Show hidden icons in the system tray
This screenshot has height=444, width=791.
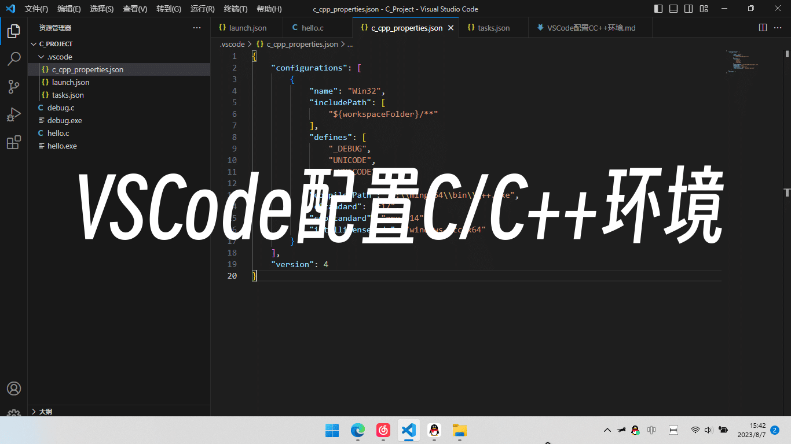tap(607, 430)
